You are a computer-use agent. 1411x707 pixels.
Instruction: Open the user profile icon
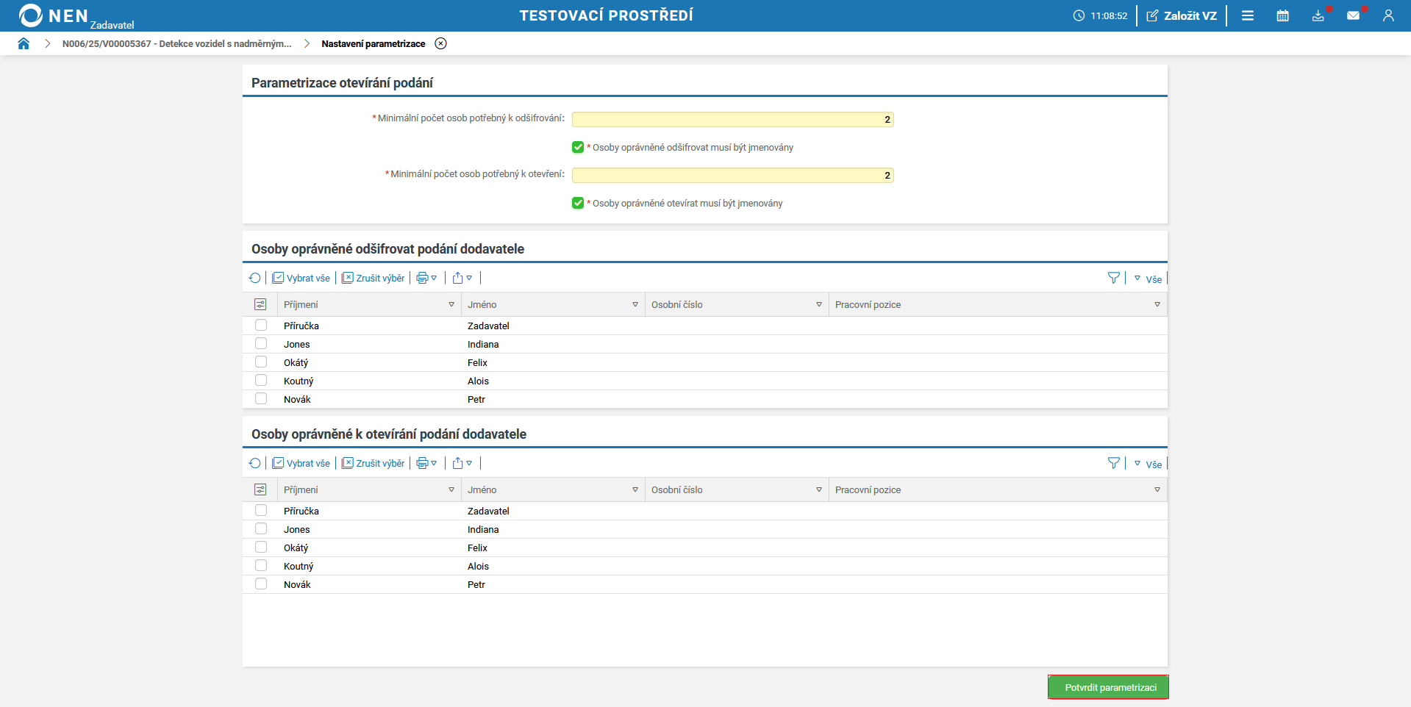click(x=1387, y=15)
